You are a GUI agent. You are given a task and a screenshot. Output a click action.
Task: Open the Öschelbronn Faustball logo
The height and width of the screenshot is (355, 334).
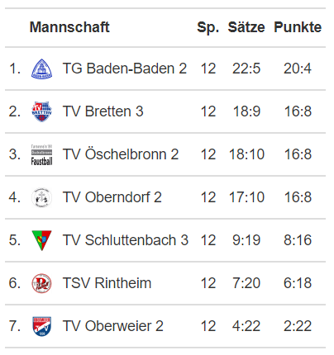pos(41,154)
